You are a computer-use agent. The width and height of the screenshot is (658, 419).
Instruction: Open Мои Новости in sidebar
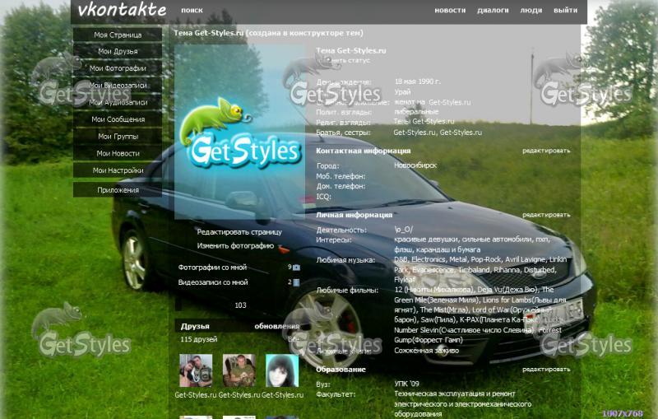coord(118,153)
